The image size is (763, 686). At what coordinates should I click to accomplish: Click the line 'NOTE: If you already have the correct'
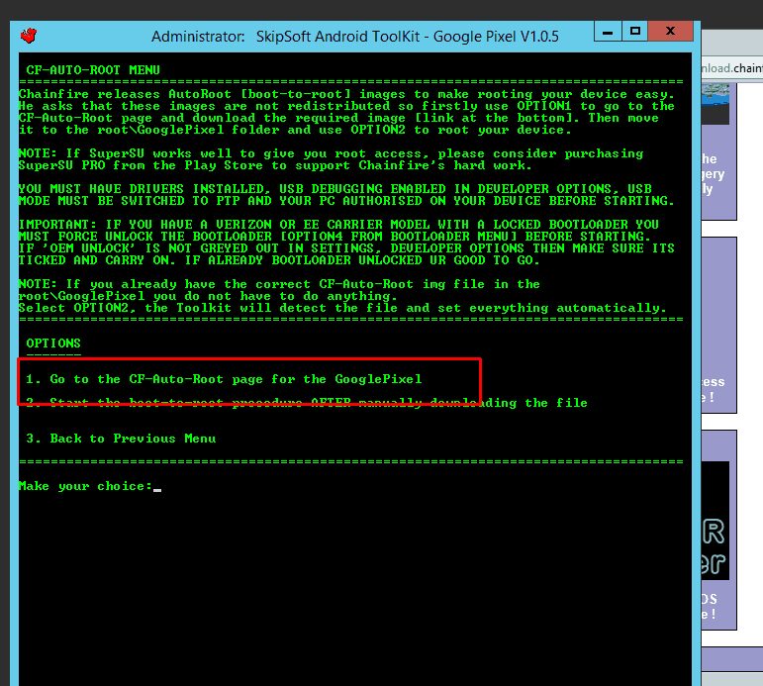point(279,284)
